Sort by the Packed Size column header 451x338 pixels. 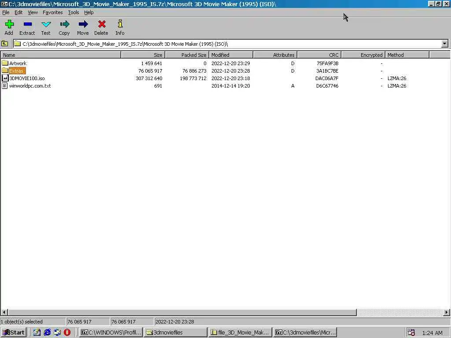tap(187, 55)
